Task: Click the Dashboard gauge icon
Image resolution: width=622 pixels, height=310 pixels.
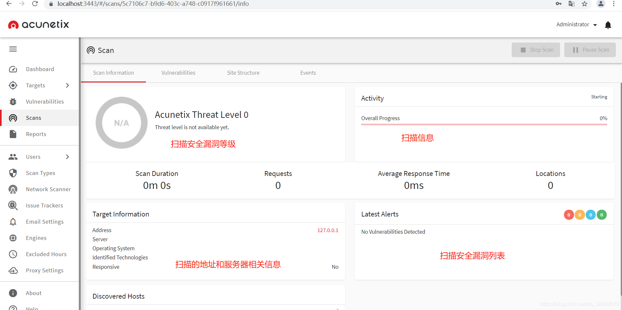Action: click(x=13, y=69)
